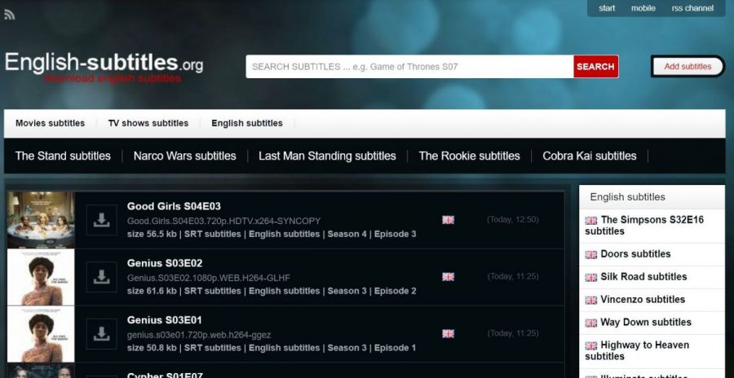734x378 pixels.
Task: Download Genius S03E02 subtitle icon
Action: [x=102, y=277]
